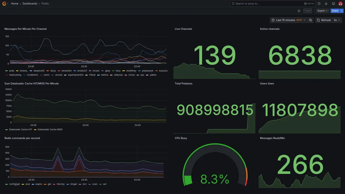Click the Grafana logo icon

4,4
